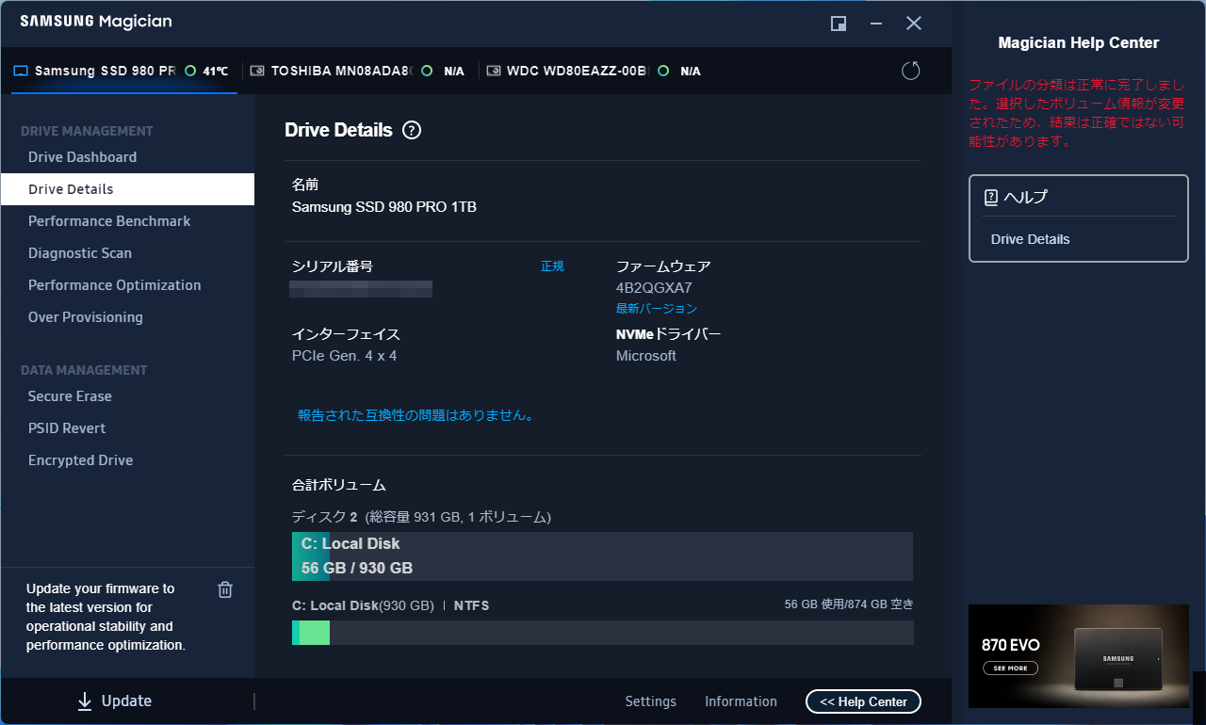Click the Samsung SSD health status circle
Screen dimensions: 1206x725
(190, 71)
